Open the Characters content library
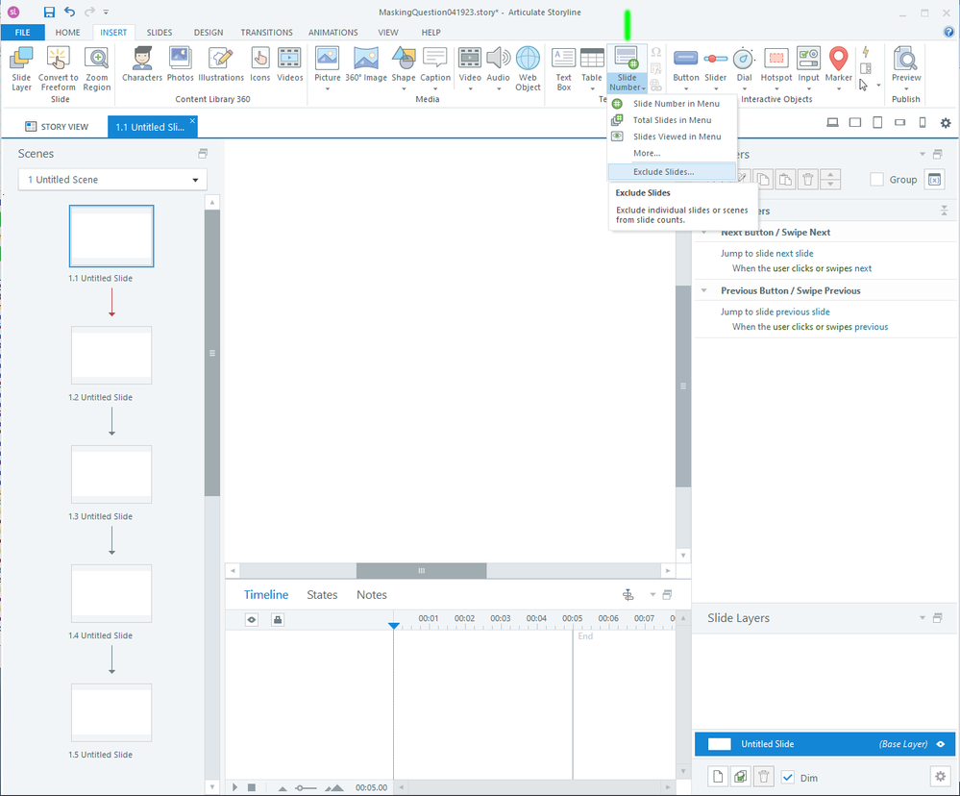960x796 pixels. (142, 64)
